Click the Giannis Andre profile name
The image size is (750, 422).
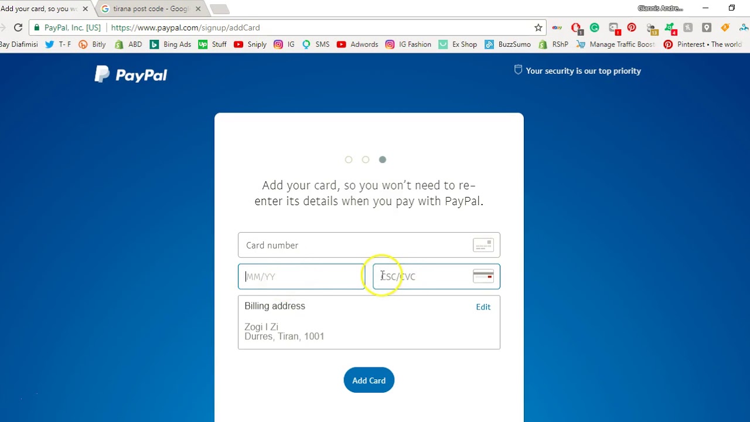[660, 8]
